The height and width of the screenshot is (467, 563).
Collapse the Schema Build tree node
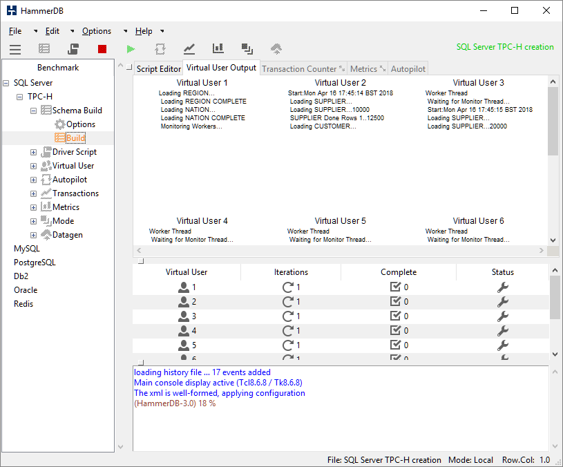(33, 111)
